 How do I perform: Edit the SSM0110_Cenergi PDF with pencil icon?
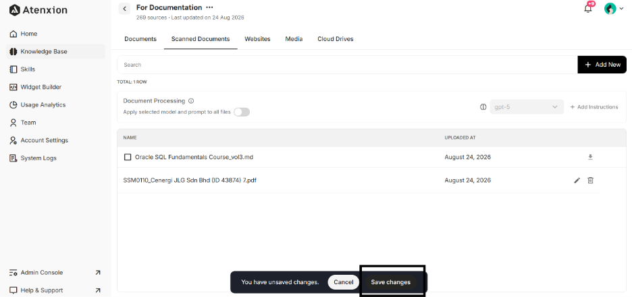577,180
